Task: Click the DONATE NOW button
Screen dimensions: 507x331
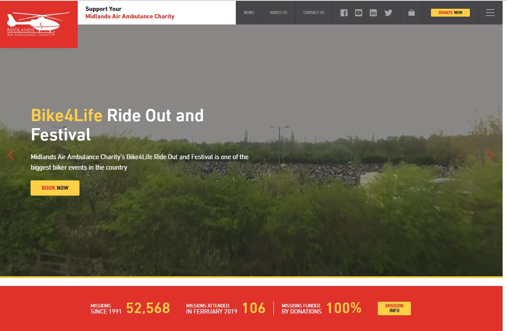Action: click(x=450, y=12)
